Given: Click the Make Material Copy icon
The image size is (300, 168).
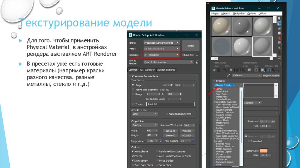Looking at the screenshot, I should point(237,70).
